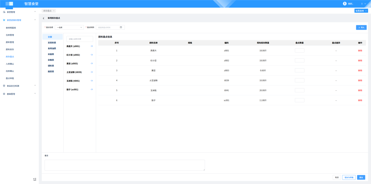Open the 盘点仓库 dropdown showing 一仓库
This screenshot has width=371, height=184.
pyautogui.click(x=69, y=27)
